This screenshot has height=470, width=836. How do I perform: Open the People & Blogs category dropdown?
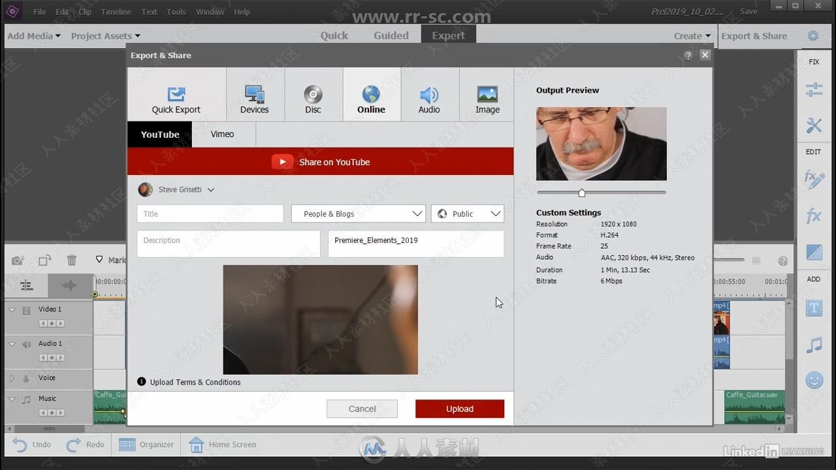pyautogui.click(x=359, y=213)
